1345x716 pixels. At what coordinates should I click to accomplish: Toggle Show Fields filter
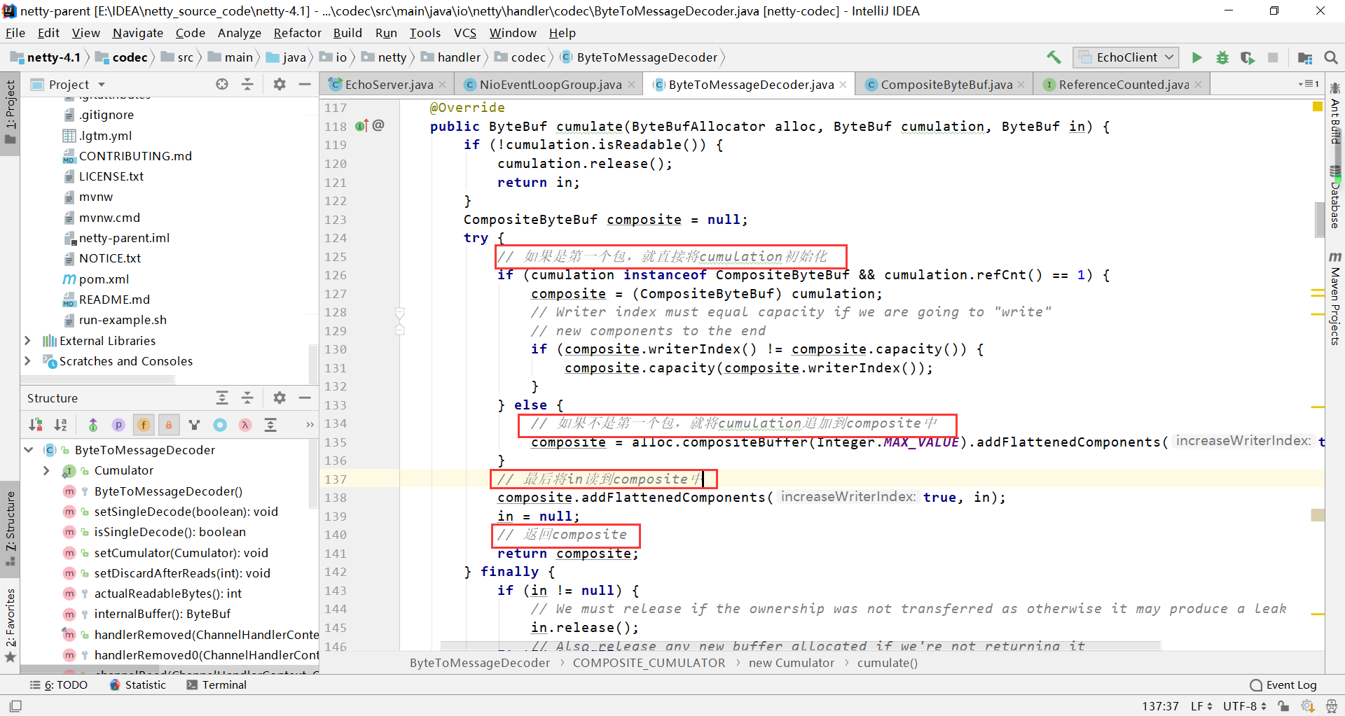[x=144, y=425]
